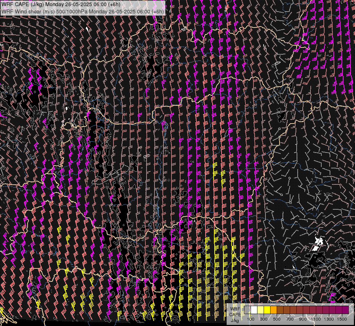Click the 500 legend value label

(x=277, y=319)
